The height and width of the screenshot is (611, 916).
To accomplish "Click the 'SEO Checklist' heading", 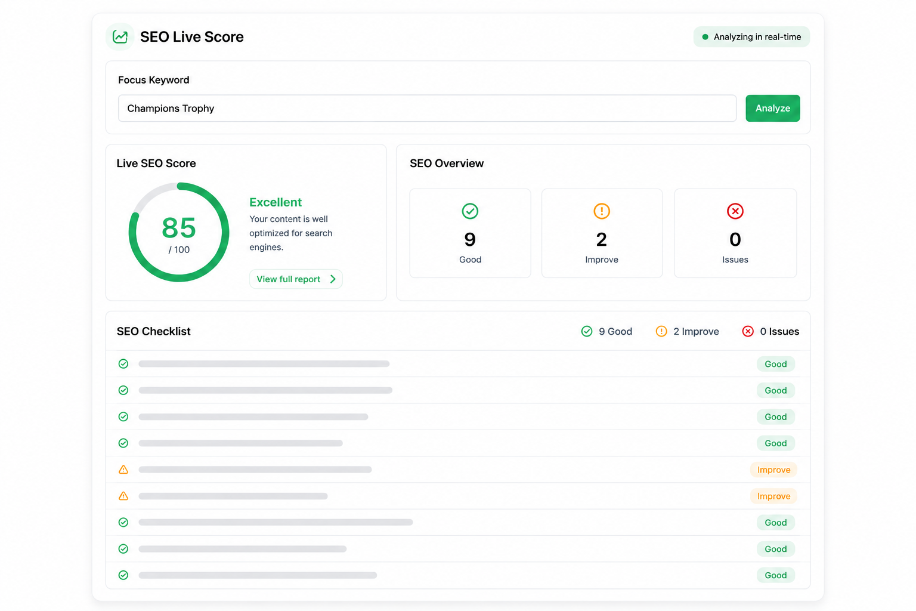I will pos(154,331).
